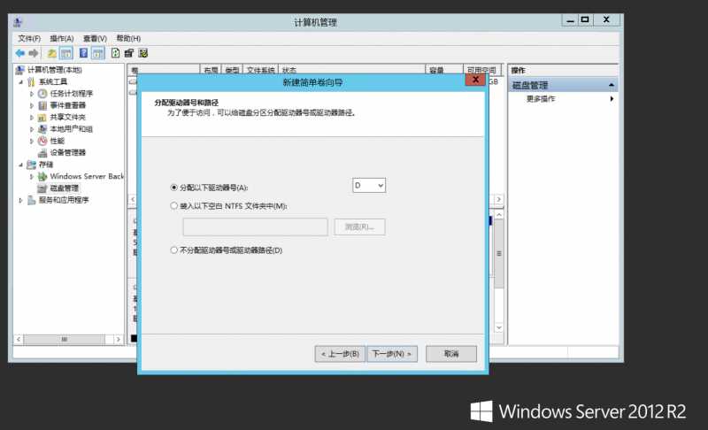Select the 事件查看器 icon

point(42,105)
